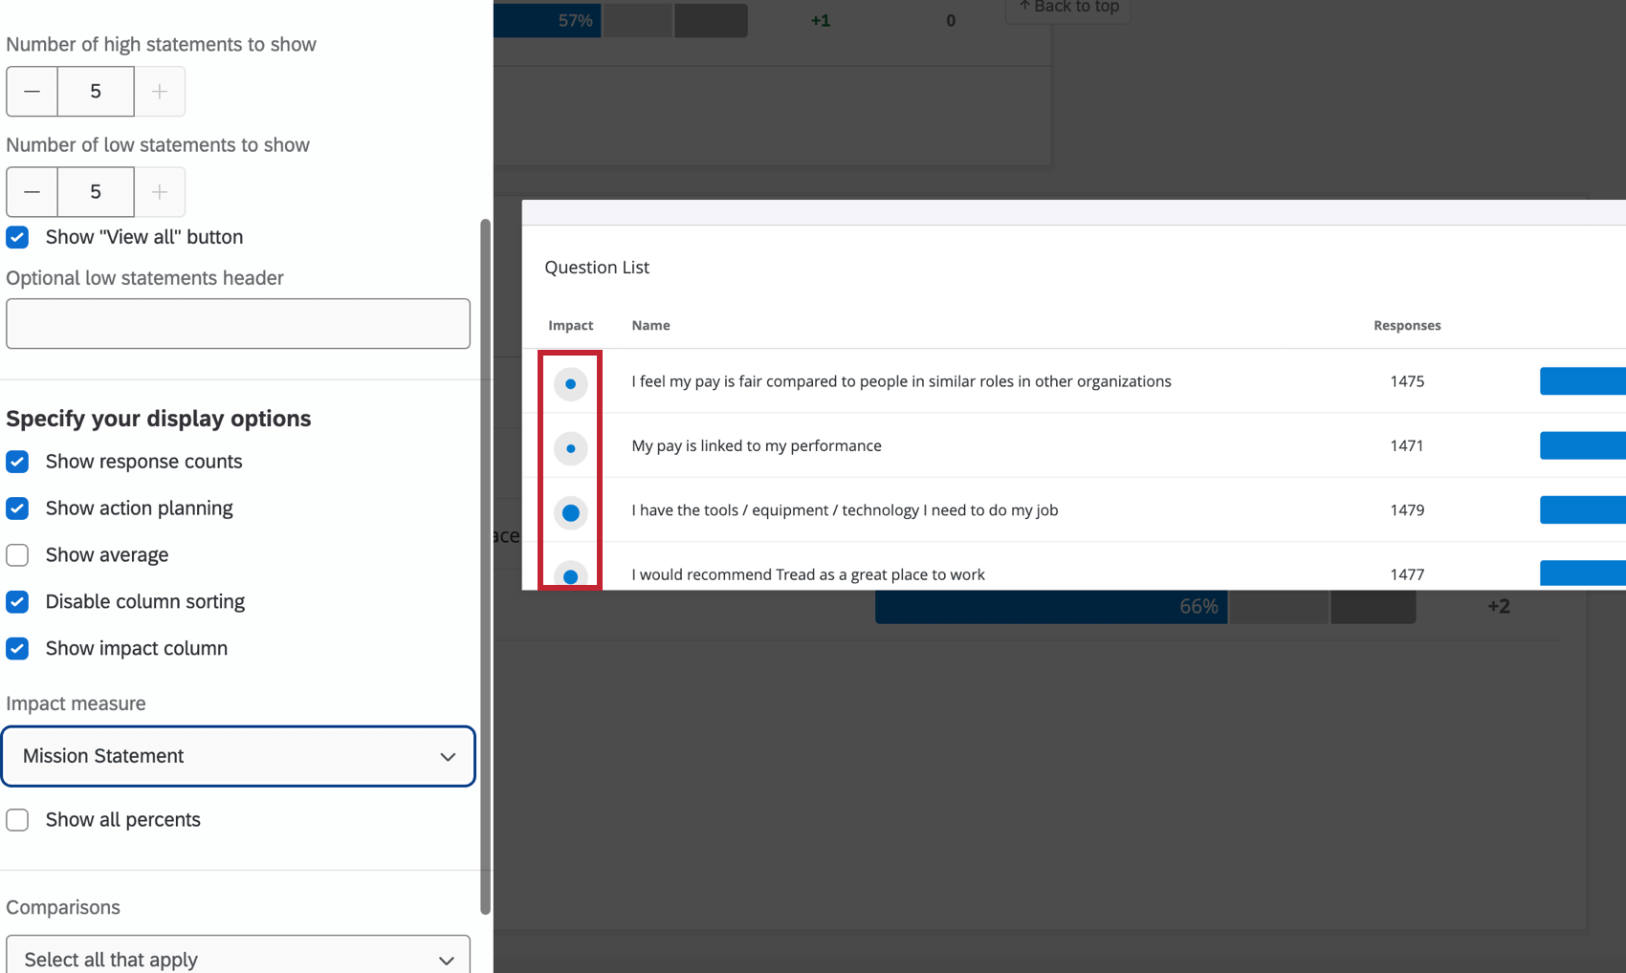This screenshot has height=973, width=1626.
Task: Increase the number of high statements
Action: (159, 91)
